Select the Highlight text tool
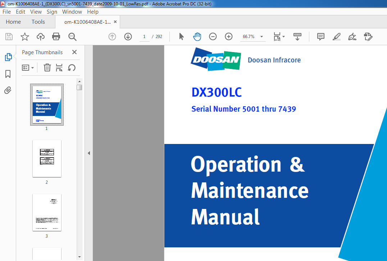This screenshot has height=261, width=387. pyautogui.click(x=336, y=37)
